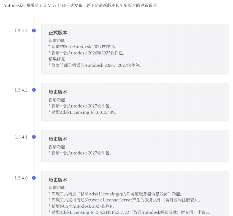The image size is (233, 216).
Task: Click 新增一批Autodesk 2027软件包 in the 1.3.4.1 card
Action: pyautogui.click(x=80, y=153)
